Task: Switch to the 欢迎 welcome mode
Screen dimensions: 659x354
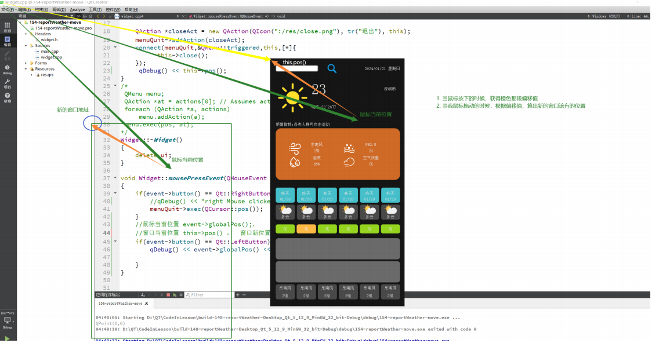Action: coord(7,27)
